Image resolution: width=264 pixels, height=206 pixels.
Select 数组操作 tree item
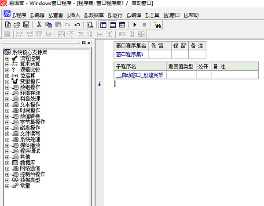click(x=30, y=87)
